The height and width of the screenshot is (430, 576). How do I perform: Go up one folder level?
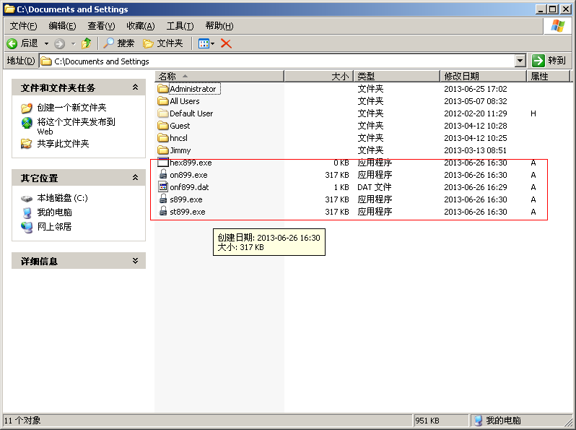click(x=87, y=43)
